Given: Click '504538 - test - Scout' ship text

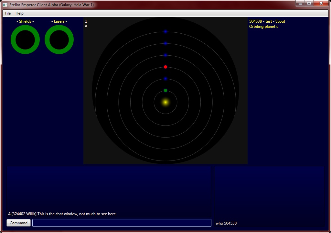Looking at the screenshot, I should click(267, 21).
